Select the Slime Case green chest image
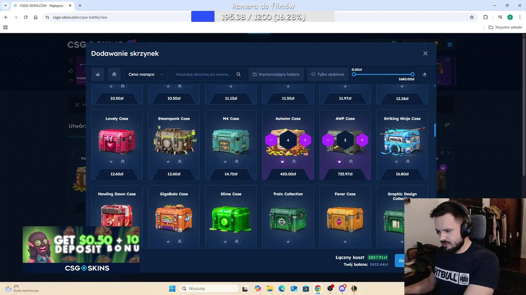 [x=231, y=218]
